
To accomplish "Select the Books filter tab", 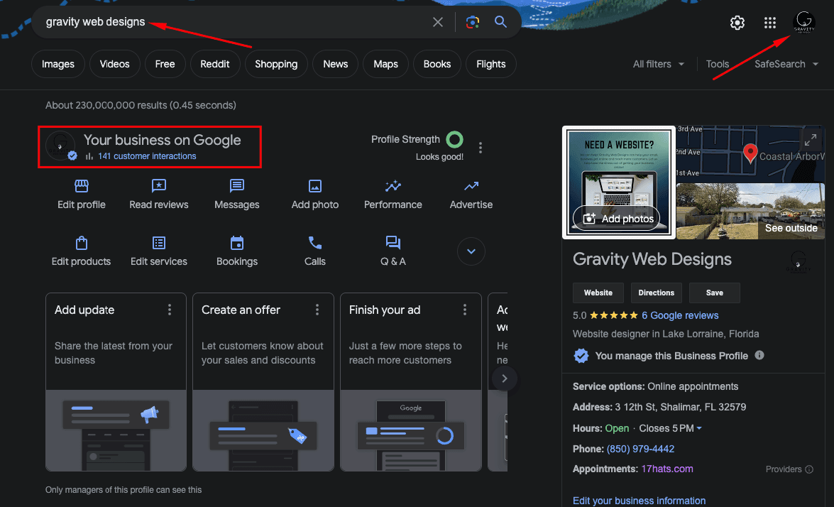I will [x=437, y=64].
